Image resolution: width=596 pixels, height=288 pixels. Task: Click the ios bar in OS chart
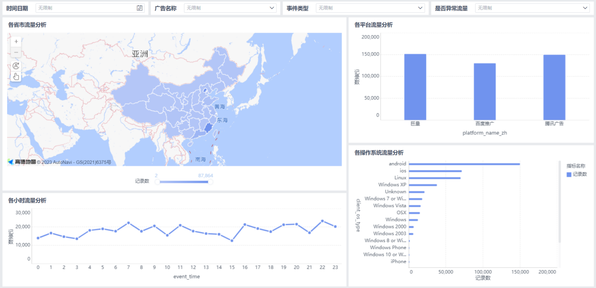[x=435, y=171]
